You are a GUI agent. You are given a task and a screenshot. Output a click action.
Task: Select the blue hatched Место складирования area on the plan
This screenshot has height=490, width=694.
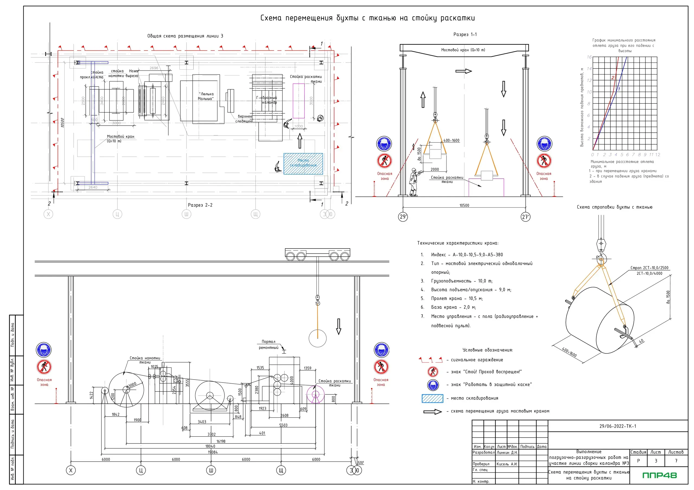303,164
